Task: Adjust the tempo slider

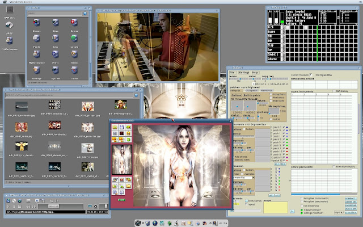Action: [x=238, y=79]
